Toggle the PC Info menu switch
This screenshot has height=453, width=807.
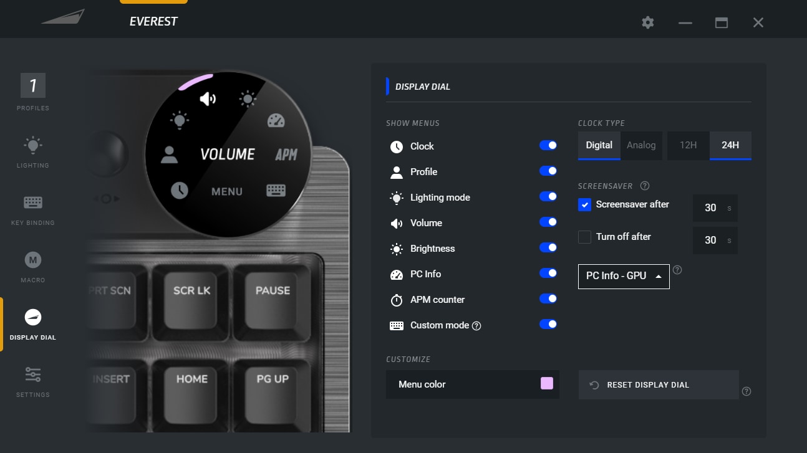(x=548, y=273)
